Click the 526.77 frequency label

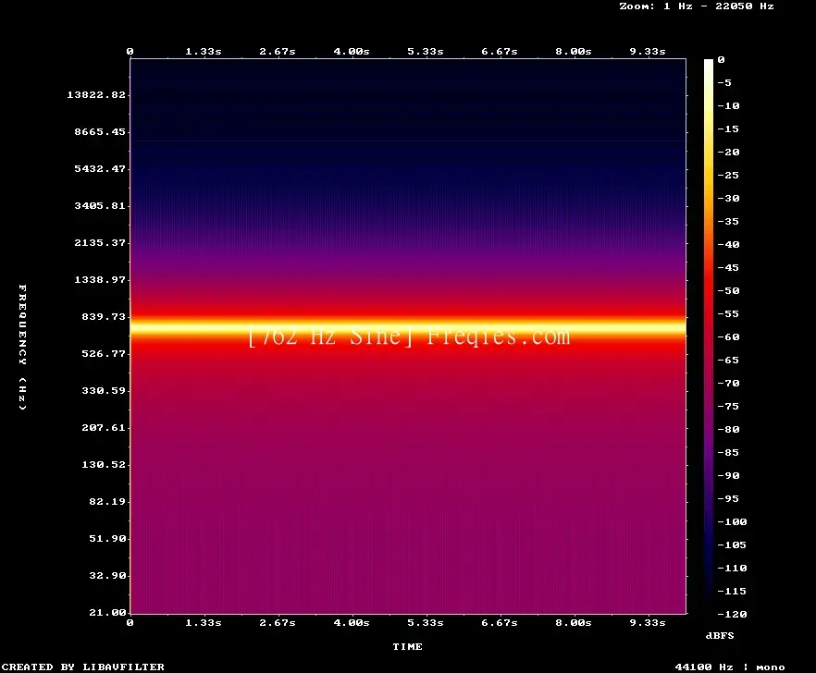pos(104,354)
